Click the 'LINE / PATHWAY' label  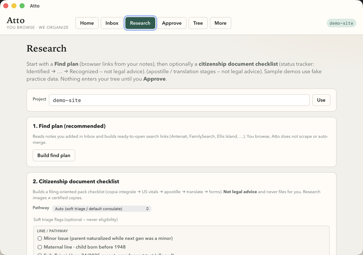(x=52, y=231)
